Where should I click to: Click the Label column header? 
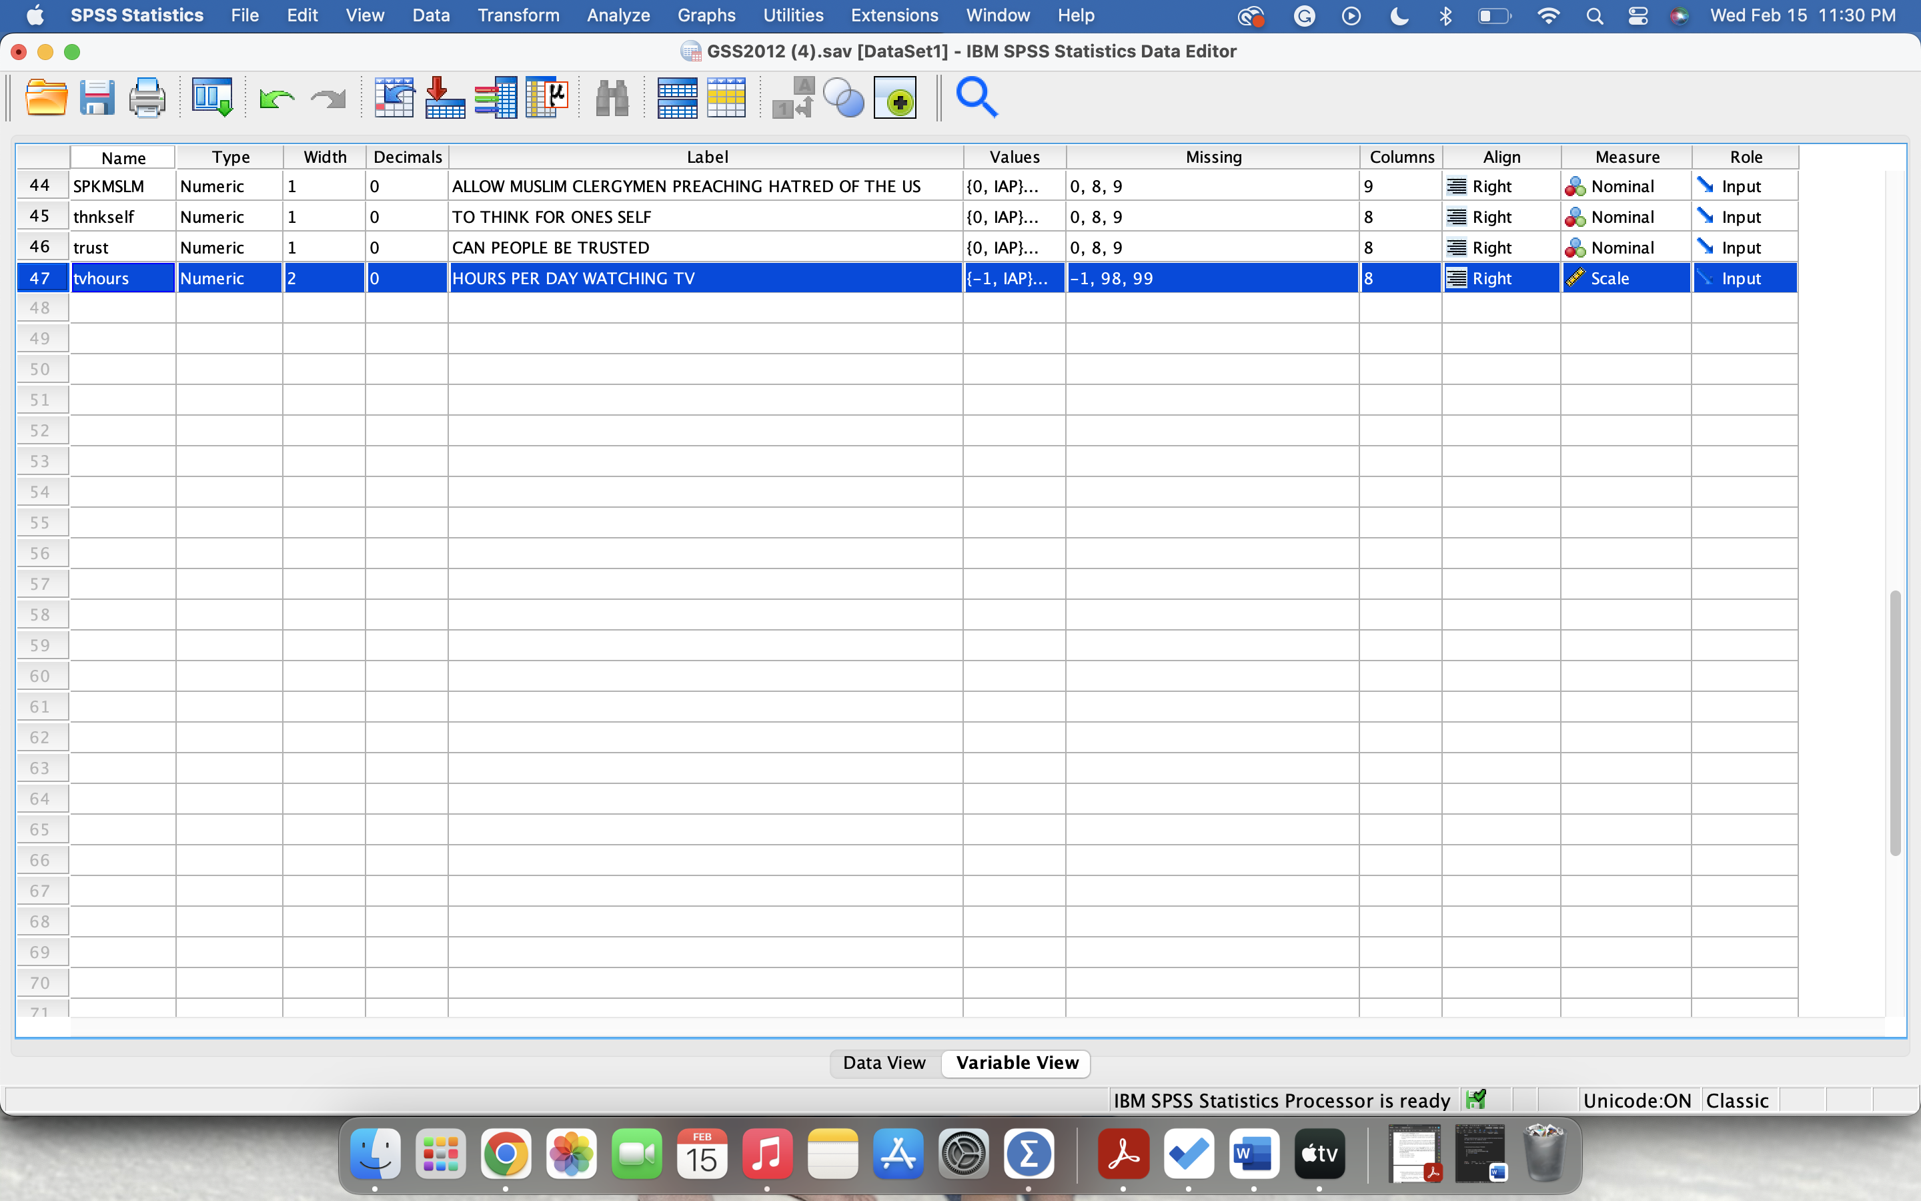(706, 157)
